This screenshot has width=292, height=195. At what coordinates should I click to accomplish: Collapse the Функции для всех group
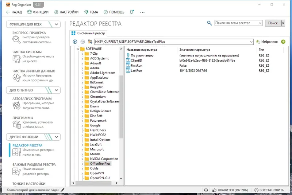coord(57,24)
